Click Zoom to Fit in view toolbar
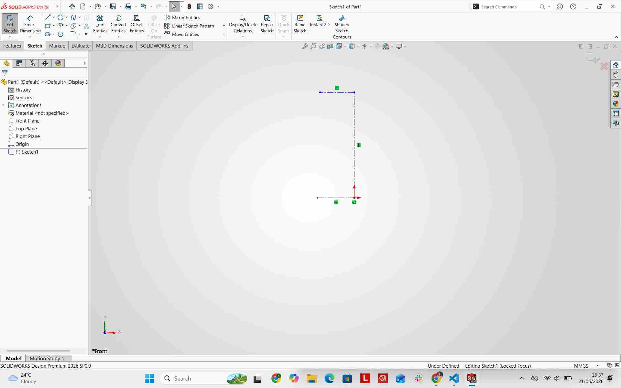The height and width of the screenshot is (388, 621). [x=305, y=46]
